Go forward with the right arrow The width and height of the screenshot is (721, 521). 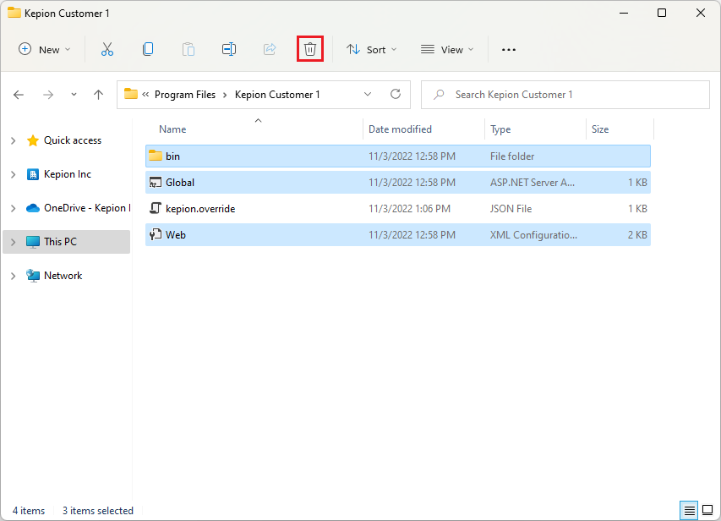point(48,95)
